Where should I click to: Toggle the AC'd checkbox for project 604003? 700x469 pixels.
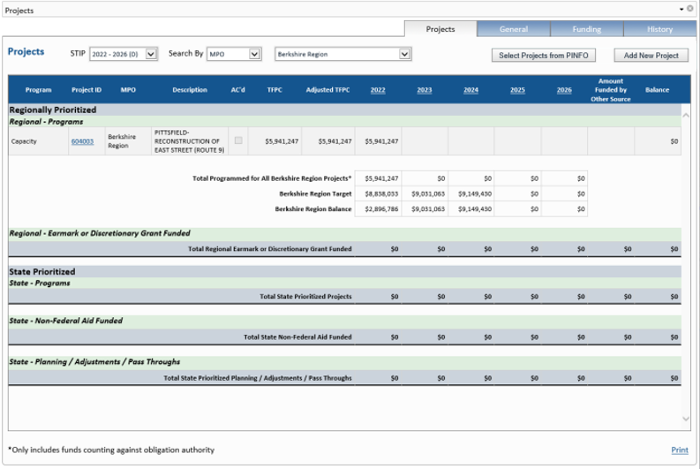click(238, 140)
